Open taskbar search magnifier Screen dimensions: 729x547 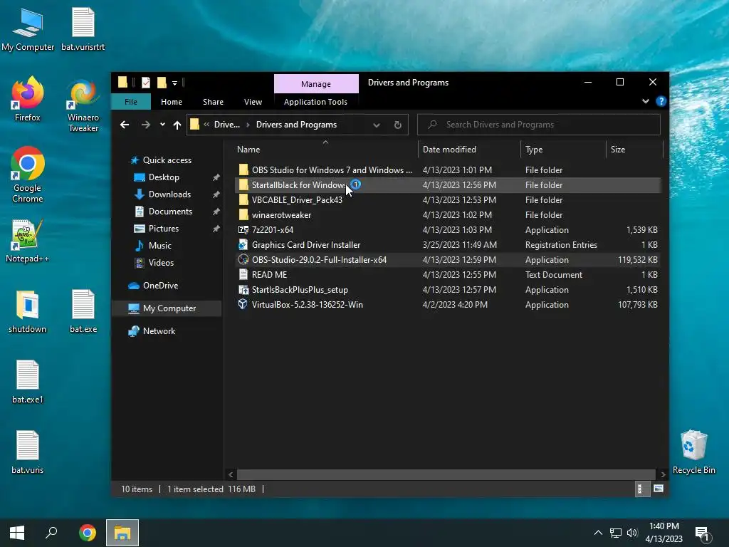[x=51, y=533]
